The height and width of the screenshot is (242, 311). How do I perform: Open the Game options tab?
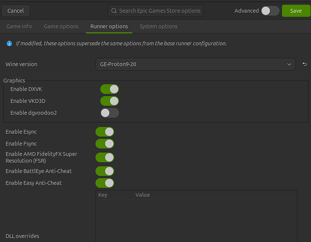(x=61, y=26)
